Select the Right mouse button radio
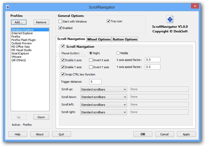206x147 pixels. click(91, 53)
